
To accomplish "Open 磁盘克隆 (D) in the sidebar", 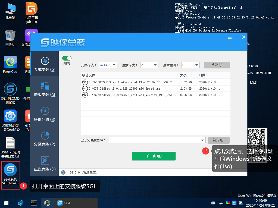I will [x=45, y=163].
